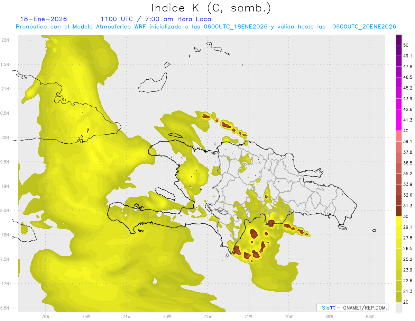Click the latitude axis label "6.5N"
This screenshot has width=415, height=321.
[4, 308]
